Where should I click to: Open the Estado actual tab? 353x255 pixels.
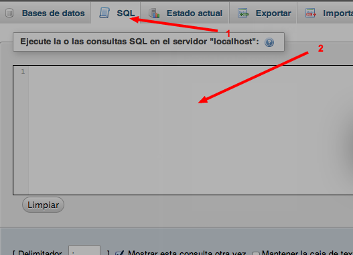coord(185,13)
